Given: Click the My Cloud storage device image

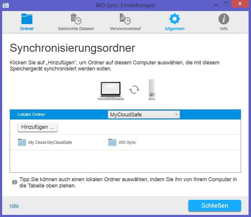Looking at the screenshot, I should click(x=152, y=89).
